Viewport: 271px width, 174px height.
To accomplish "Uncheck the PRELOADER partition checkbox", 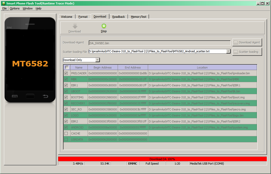I will (66, 73).
